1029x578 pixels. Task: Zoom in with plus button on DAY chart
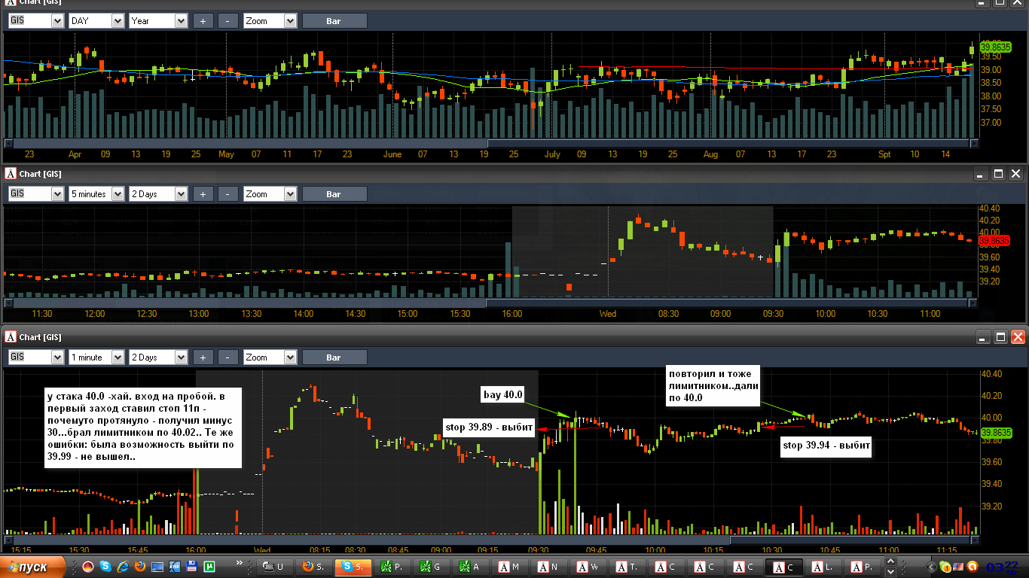203,21
